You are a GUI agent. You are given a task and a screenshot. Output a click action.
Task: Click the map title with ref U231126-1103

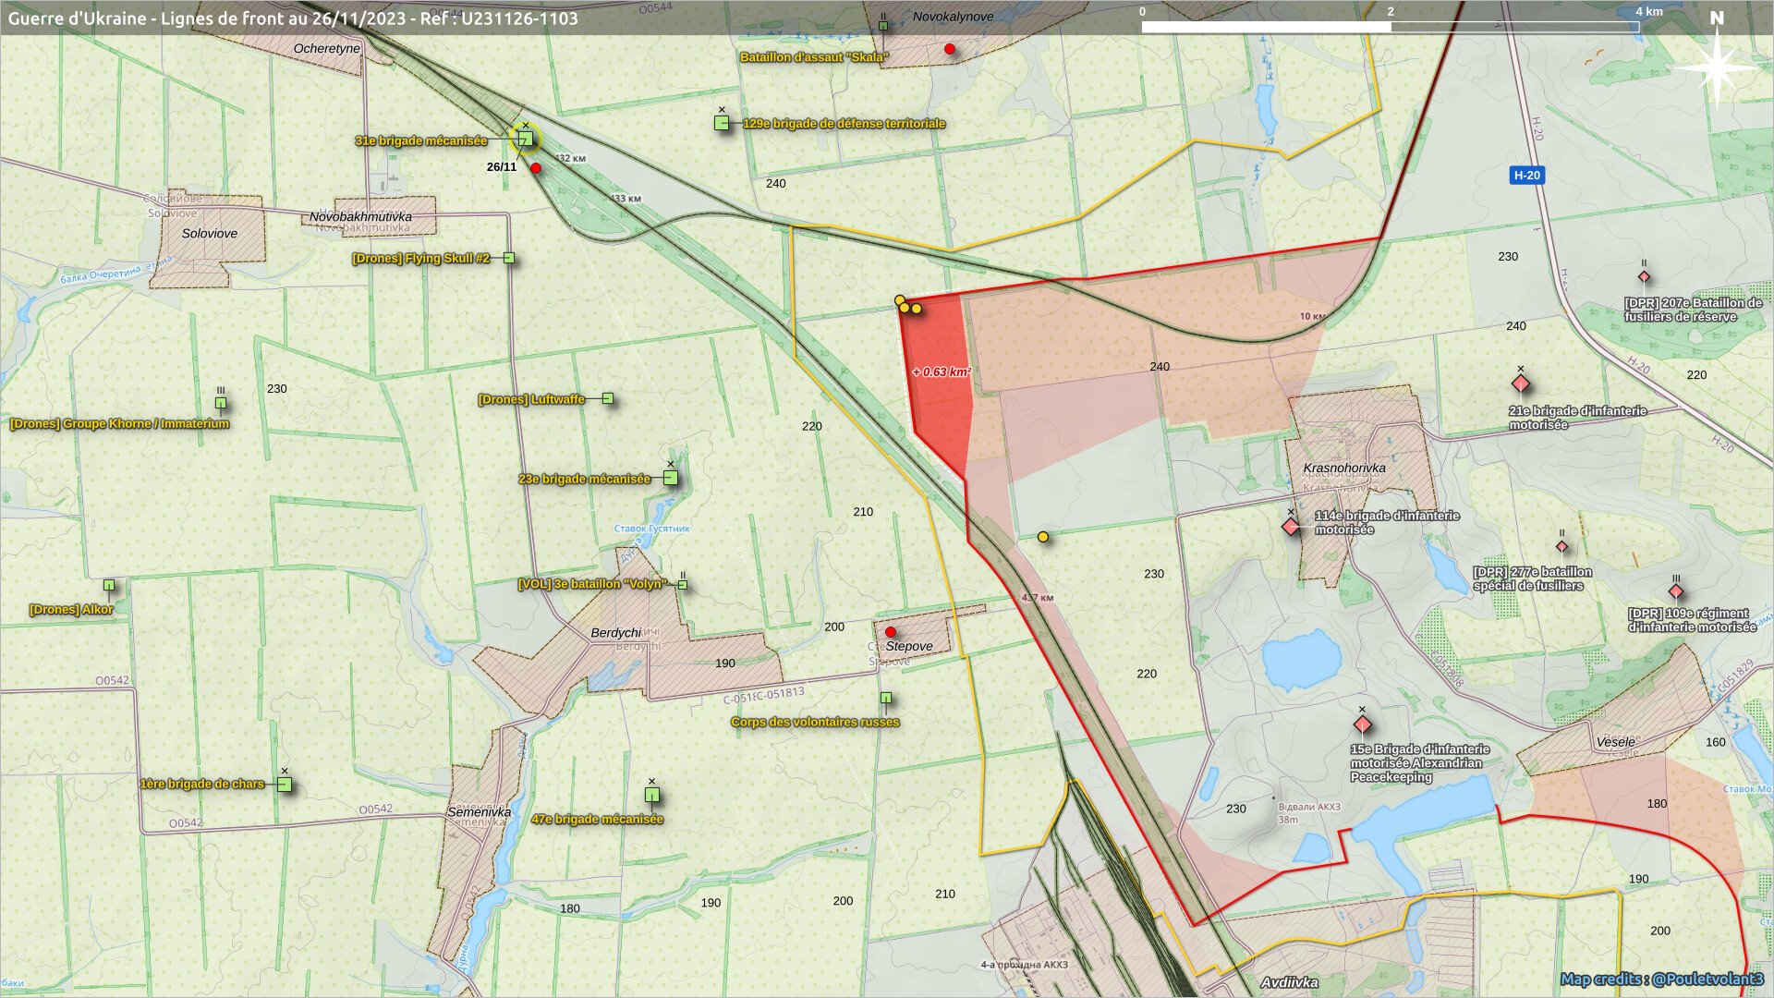click(x=293, y=18)
